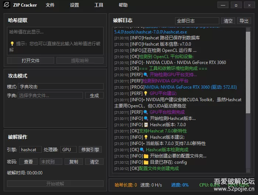Click the 破解时间: 00:00:00 label
Image resolution: width=258 pixels, height=195 pixels.
(x=25, y=173)
